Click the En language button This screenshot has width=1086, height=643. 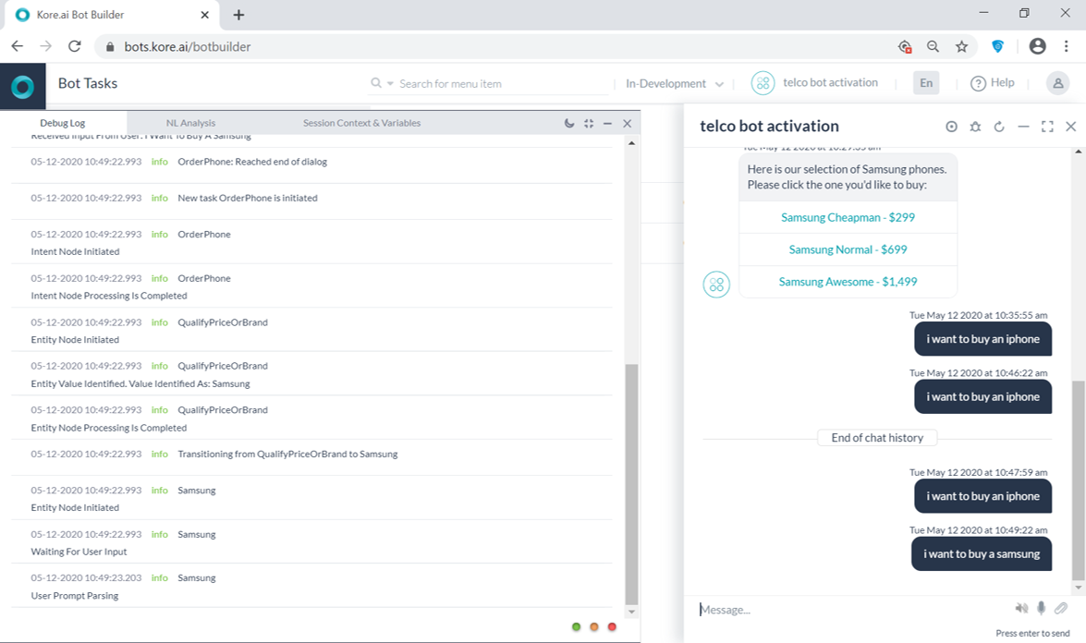tap(926, 83)
